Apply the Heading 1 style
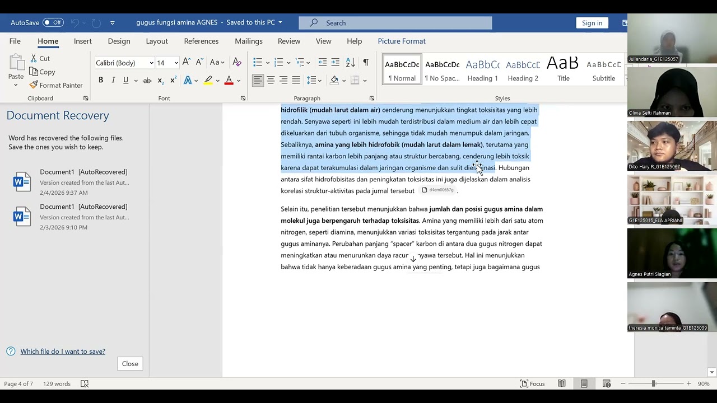 click(483, 70)
